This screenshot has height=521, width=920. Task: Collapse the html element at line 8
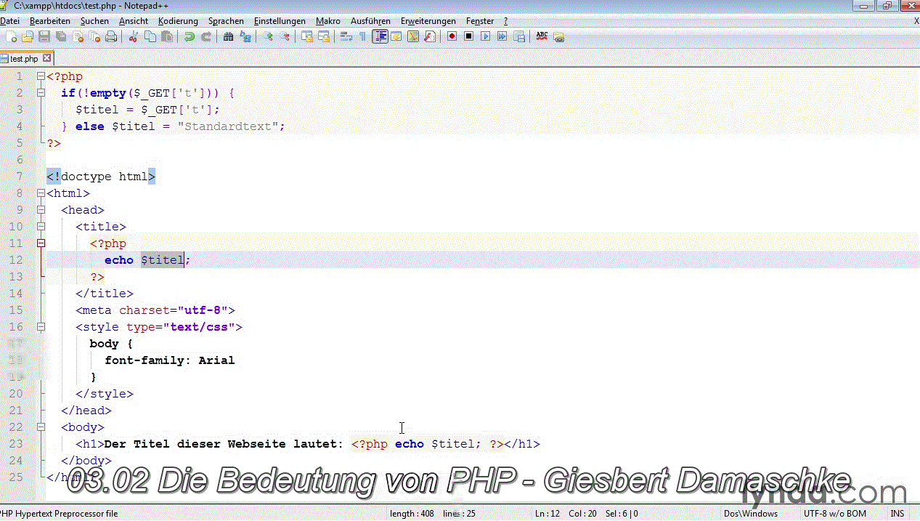pos(41,193)
